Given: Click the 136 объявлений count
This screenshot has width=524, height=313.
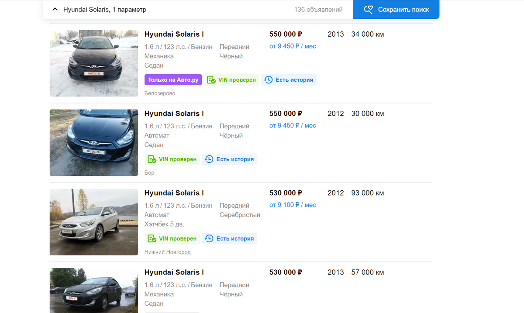Looking at the screenshot, I should coord(318,10).
